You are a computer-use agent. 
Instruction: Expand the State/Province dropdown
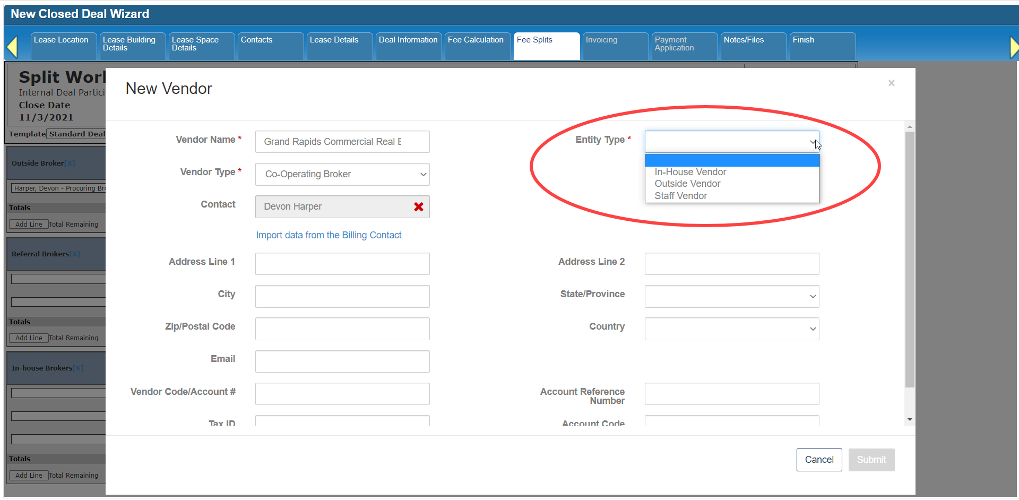[731, 297]
